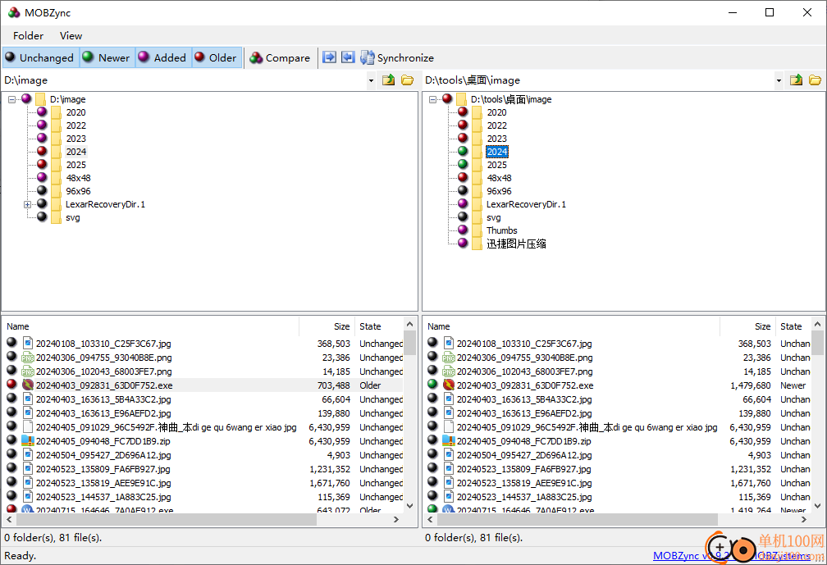Image resolution: width=827 pixels, height=565 pixels.
Task: Go up one level for D:\tools\桌面\image path
Action: coord(797,80)
